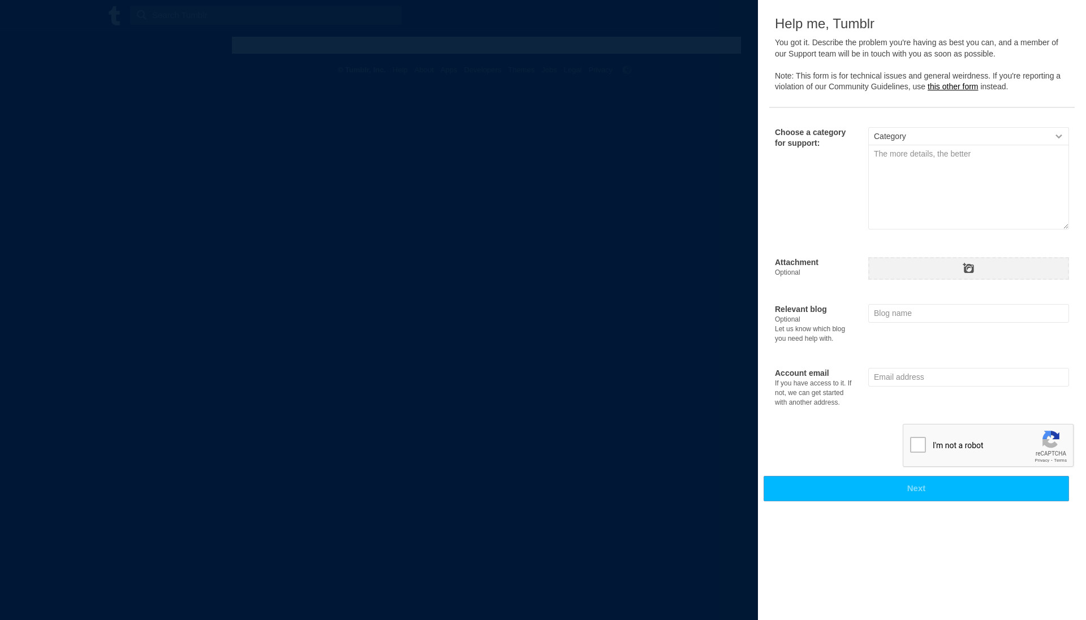Viewport: 1086px width, 620px height.
Task: Open the footer Help link
Action: (x=399, y=70)
